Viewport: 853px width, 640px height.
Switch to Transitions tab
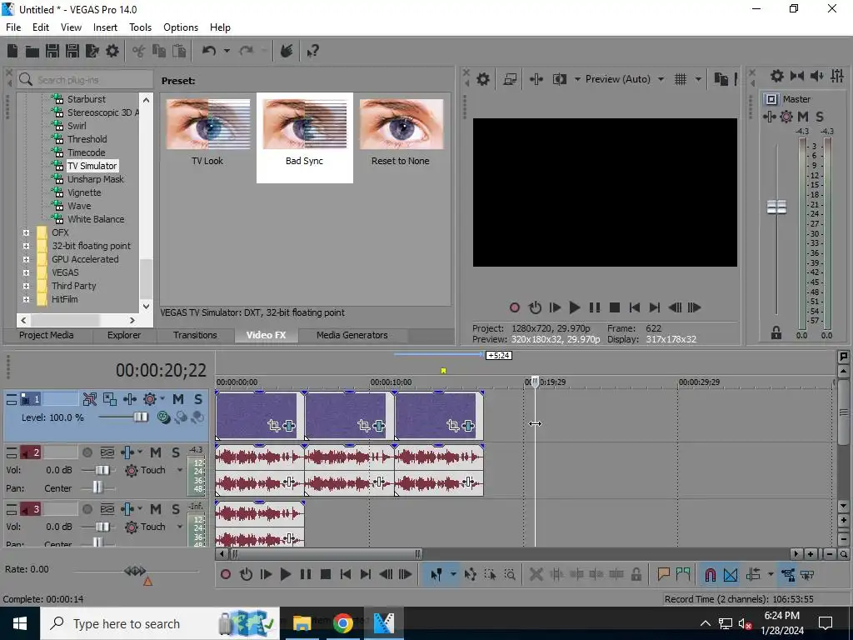195,335
